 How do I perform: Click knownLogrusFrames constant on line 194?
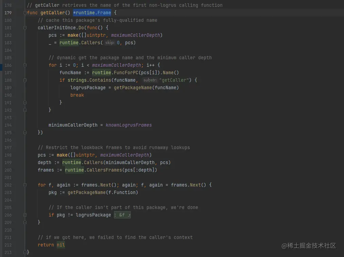point(128,125)
